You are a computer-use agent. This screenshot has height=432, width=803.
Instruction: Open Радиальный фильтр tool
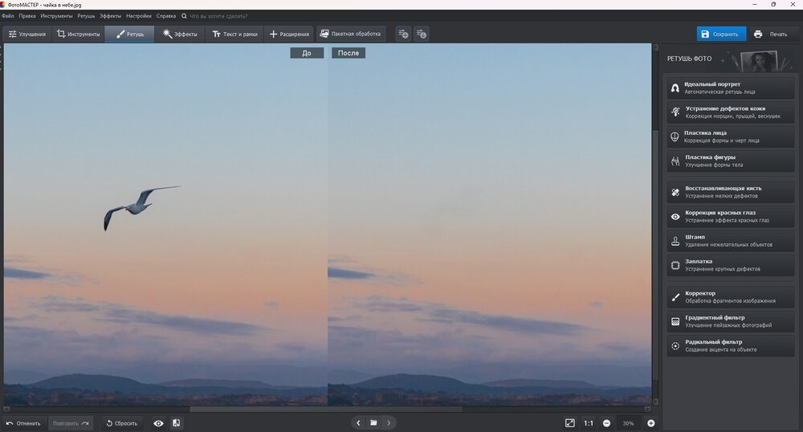[x=730, y=346]
